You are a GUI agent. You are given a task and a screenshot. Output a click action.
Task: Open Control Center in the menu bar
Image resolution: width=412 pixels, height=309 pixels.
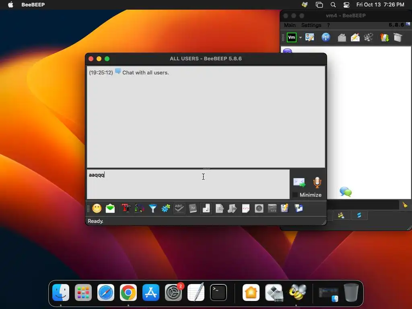tap(346, 4)
